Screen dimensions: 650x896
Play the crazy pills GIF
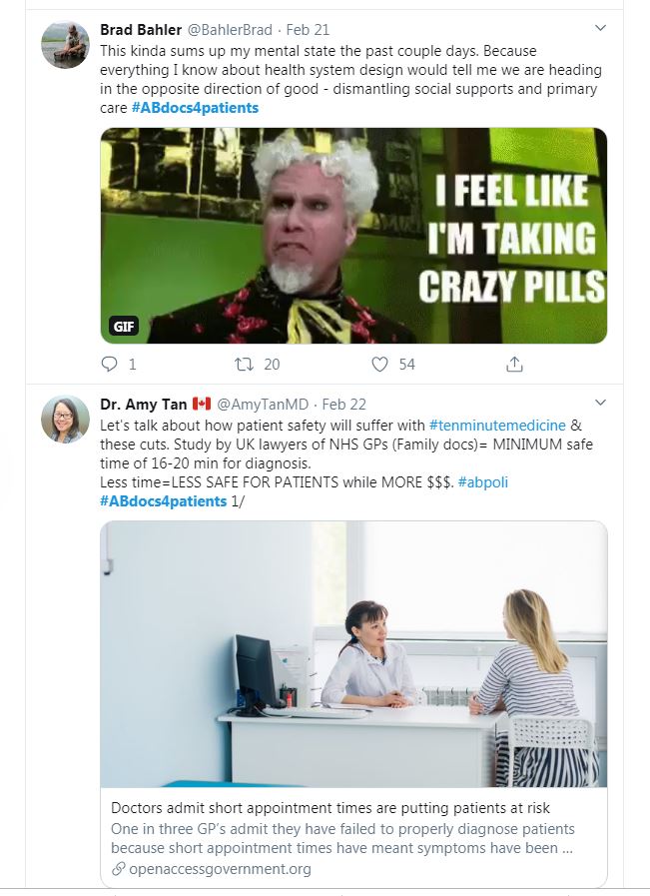point(353,236)
